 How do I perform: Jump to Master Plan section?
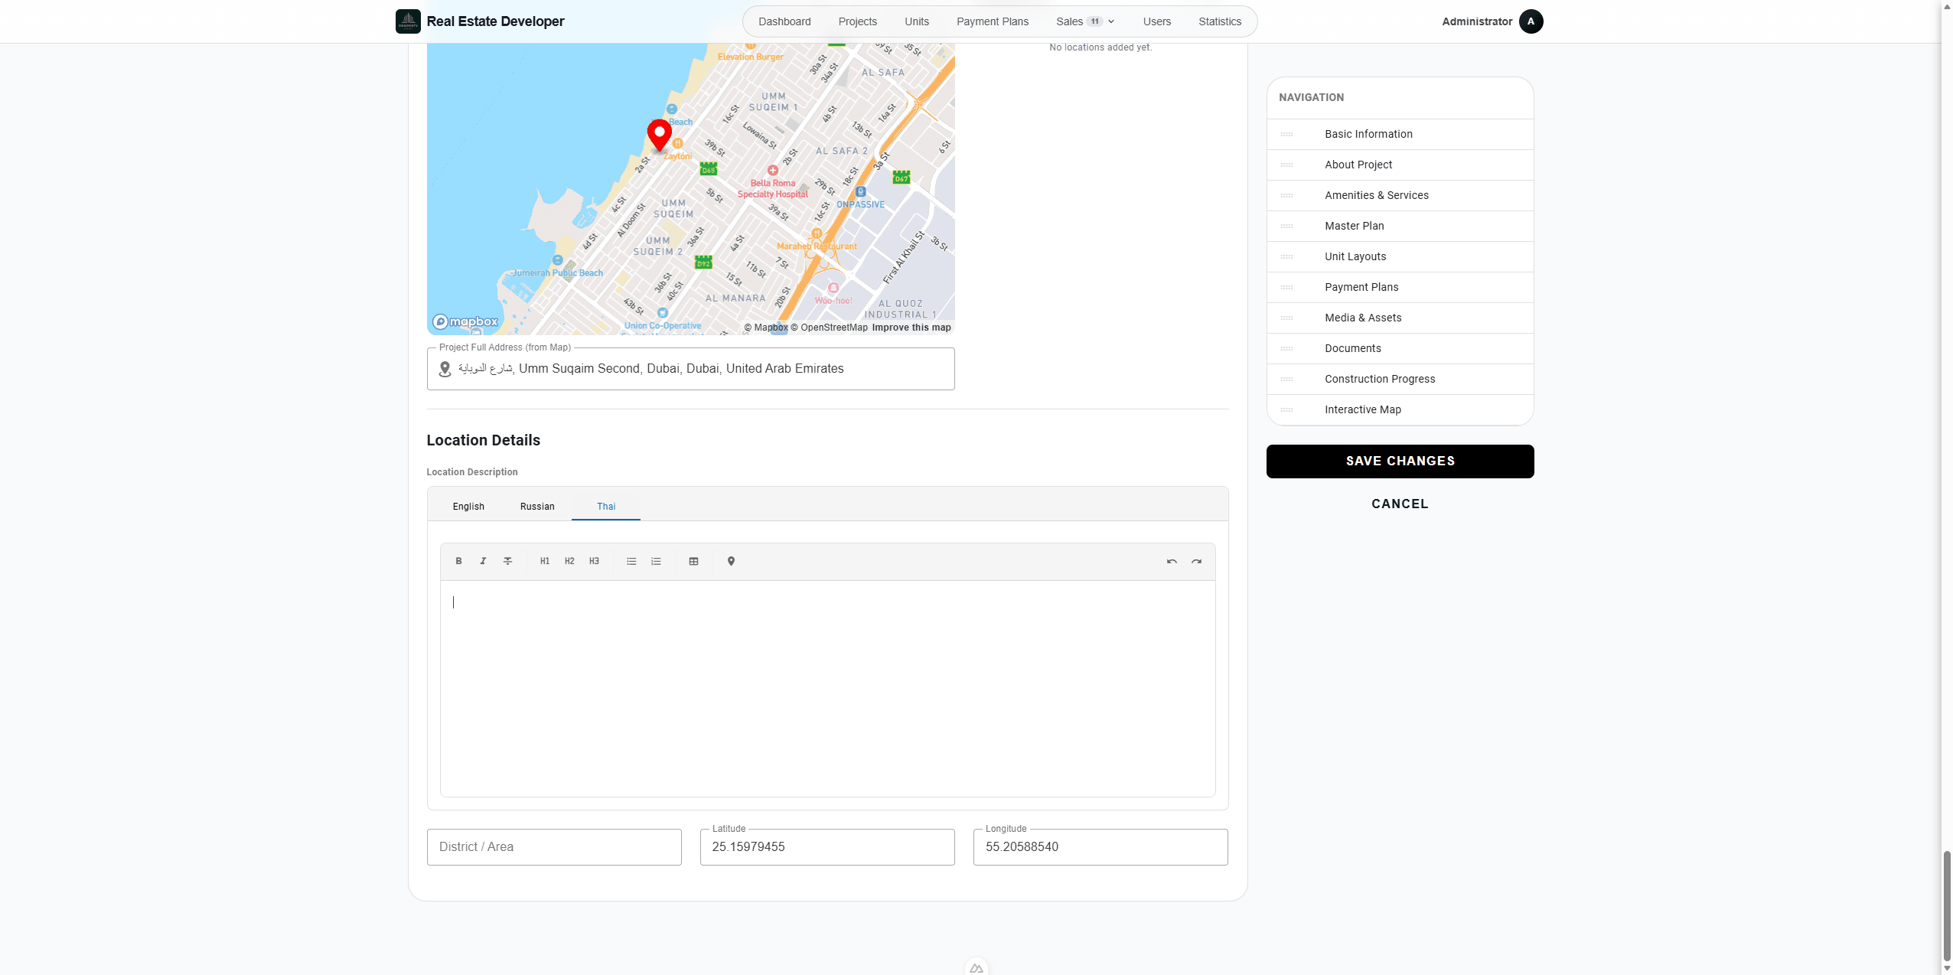point(1400,226)
